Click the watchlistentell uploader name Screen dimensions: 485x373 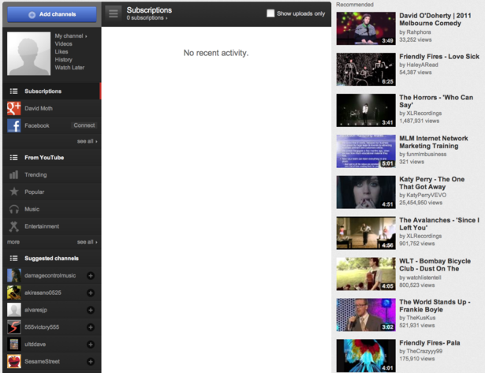[x=423, y=278]
